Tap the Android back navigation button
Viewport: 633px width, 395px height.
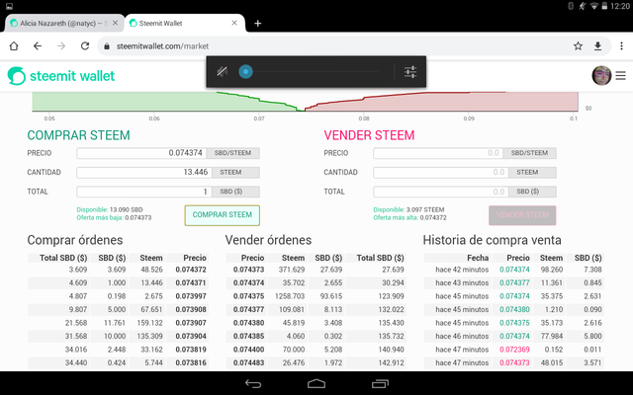pos(253,384)
